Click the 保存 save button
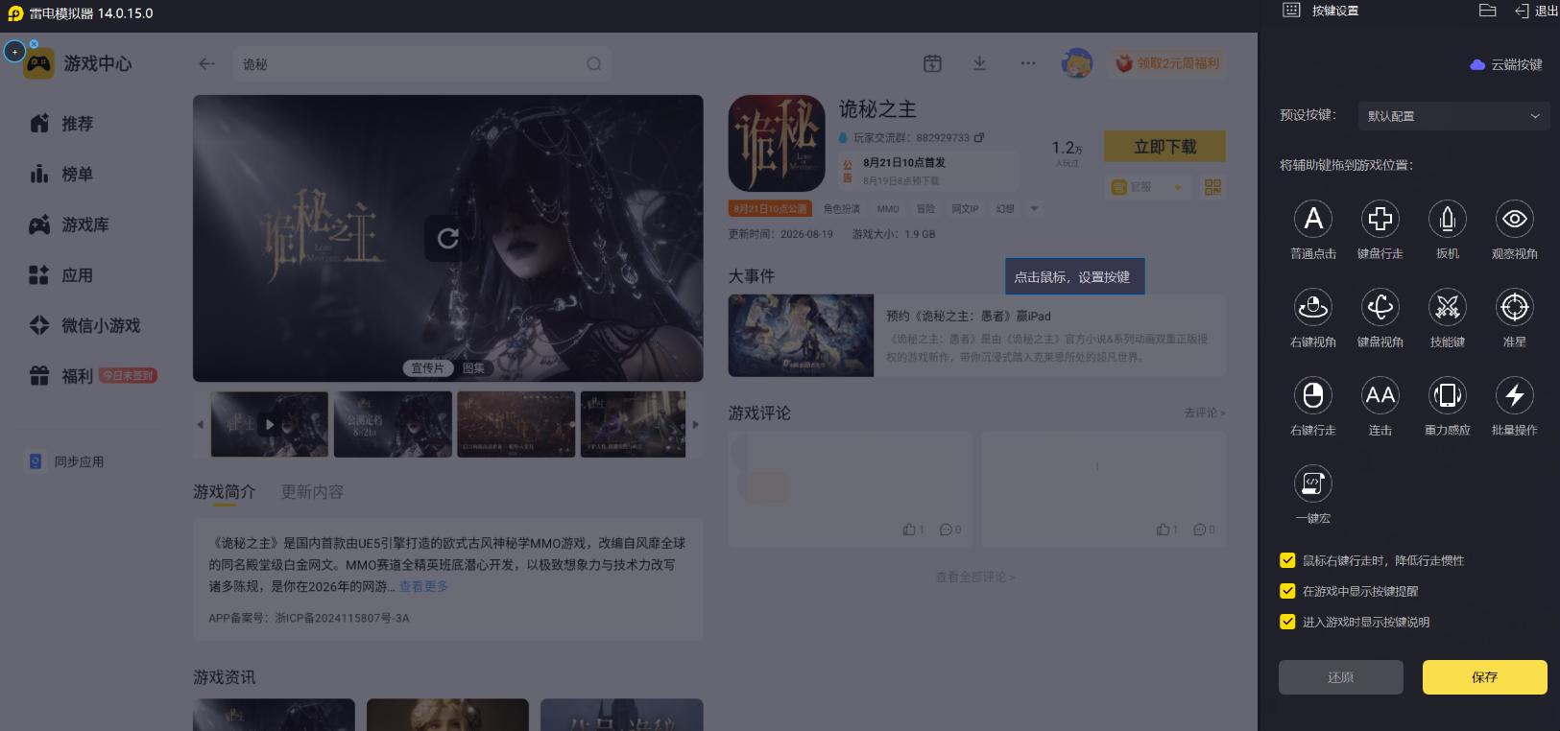The width and height of the screenshot is (1560, 731). coord(1484,677)
